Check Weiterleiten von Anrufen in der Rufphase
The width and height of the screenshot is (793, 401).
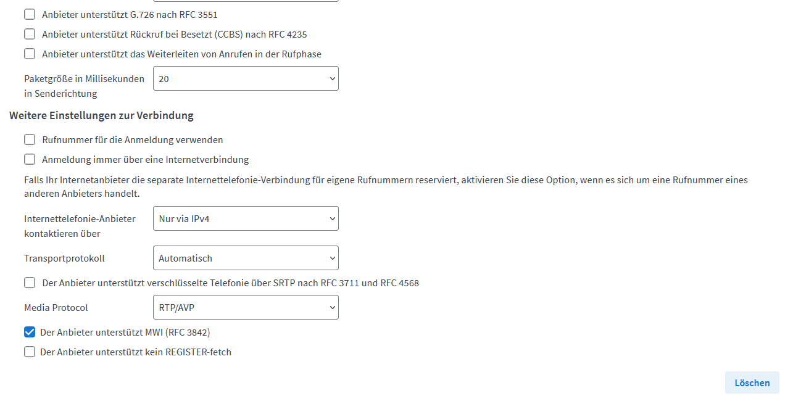click(x=30, y=54)
